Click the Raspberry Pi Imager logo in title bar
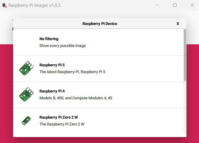 point(4,5)
